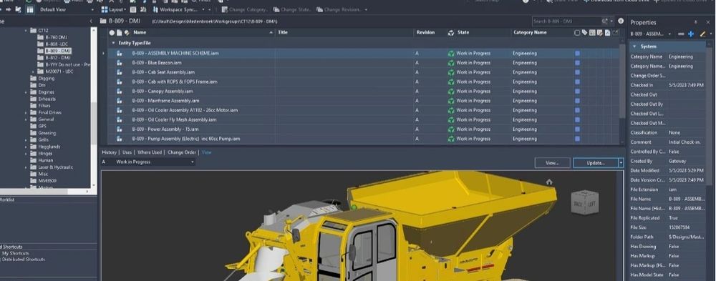Switch to the Uses tab

pyautogui.click(x=127, y=152)
